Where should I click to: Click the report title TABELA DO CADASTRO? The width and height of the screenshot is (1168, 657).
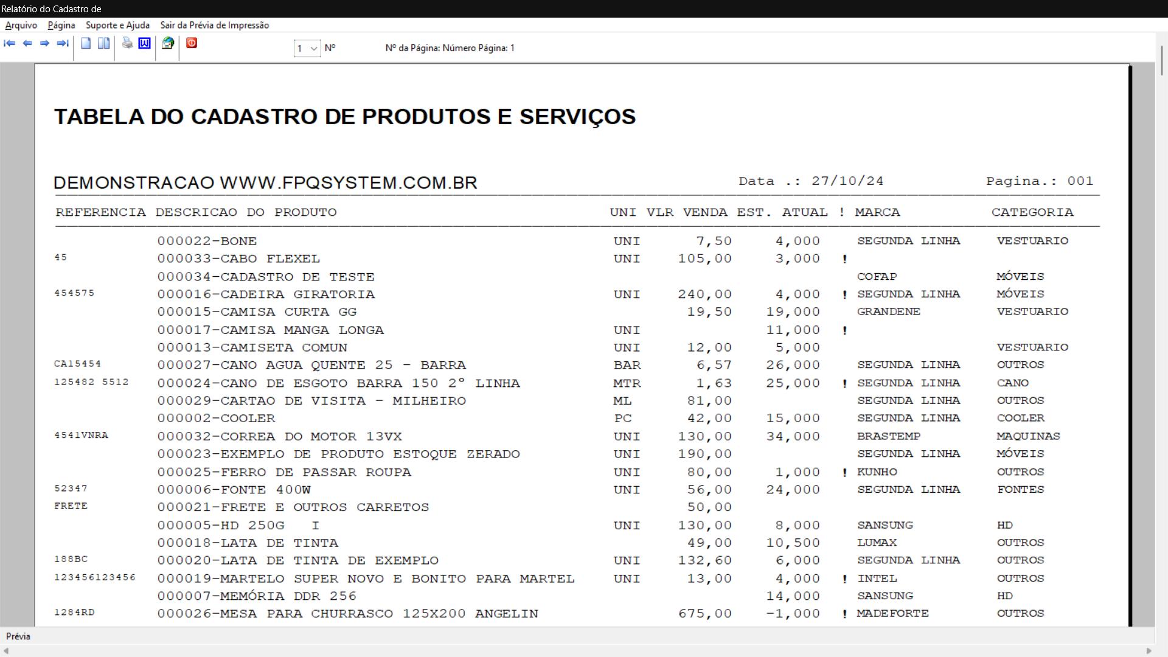tap(345, 117)
